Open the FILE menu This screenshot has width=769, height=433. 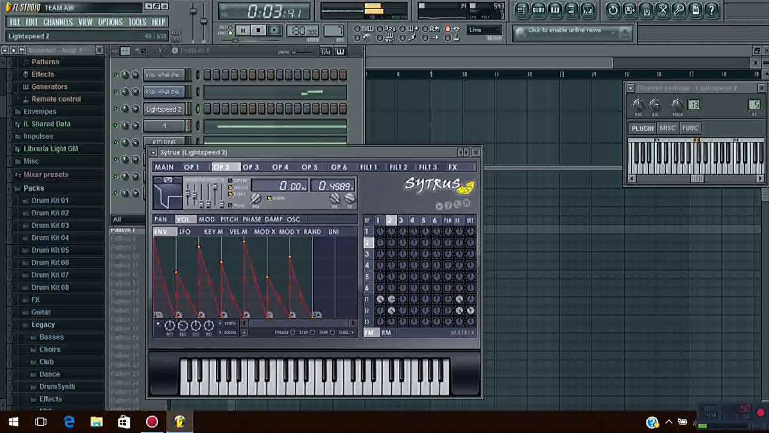[15, 22]
